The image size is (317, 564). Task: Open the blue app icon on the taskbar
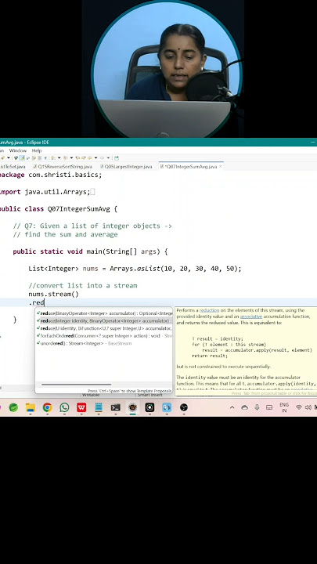click(167, 407)
